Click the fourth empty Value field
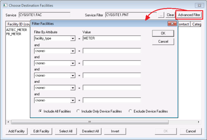The width and height of the screenshot is (207, 140). tap(112, 75)
